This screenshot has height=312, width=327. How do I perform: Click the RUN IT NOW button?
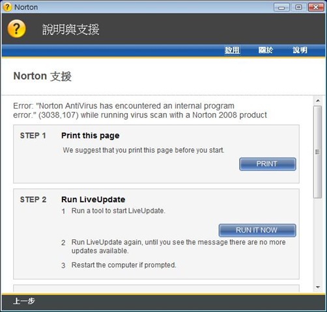click(x=257, y=230)
